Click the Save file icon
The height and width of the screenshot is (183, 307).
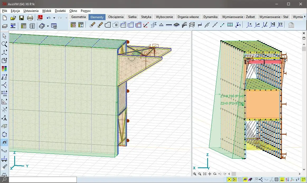pos(21,18)
